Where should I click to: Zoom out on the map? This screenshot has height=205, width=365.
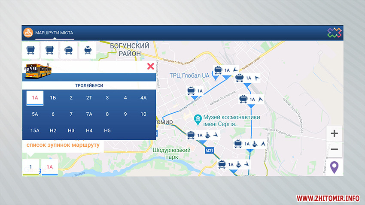pos(334,150)
